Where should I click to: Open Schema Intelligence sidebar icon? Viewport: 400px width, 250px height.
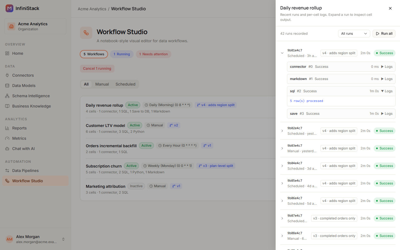coord(7,96)
